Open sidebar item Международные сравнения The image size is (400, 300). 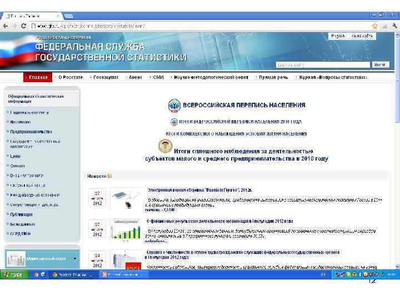pyautogui.click(x=35, y=195)
